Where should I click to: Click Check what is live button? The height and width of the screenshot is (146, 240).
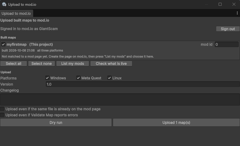pos(111,64)
